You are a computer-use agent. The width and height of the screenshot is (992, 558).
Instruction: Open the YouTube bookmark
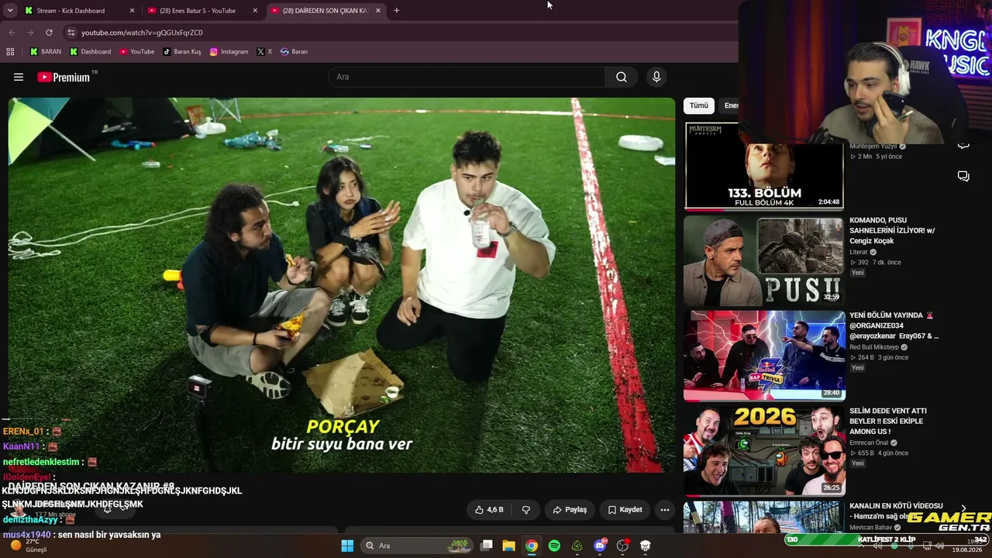[137, 52]
